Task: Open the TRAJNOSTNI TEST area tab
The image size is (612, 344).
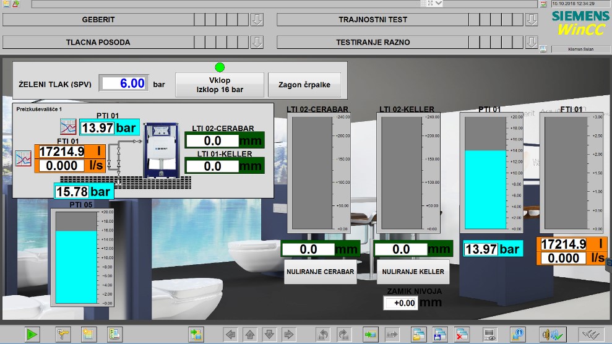Action: [373, 20]
